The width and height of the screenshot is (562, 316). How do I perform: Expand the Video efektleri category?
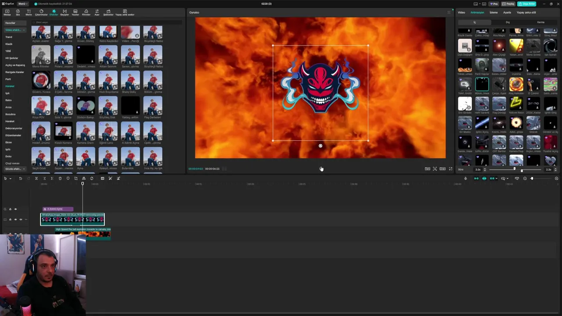tap(15, 30)
